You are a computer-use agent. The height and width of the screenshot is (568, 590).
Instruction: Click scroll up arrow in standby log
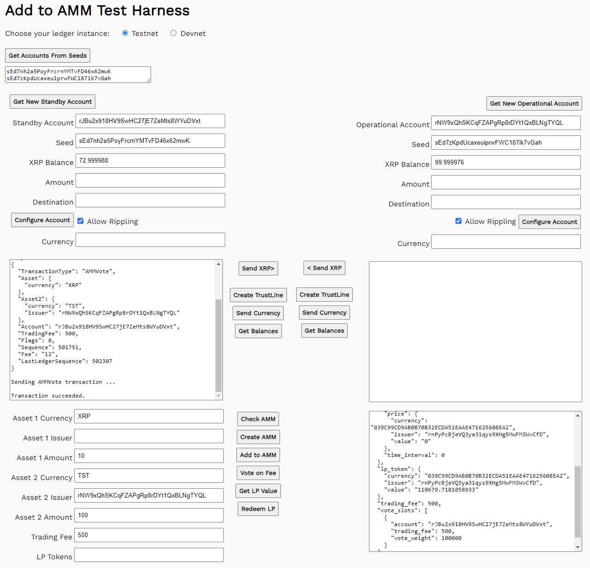218,264
